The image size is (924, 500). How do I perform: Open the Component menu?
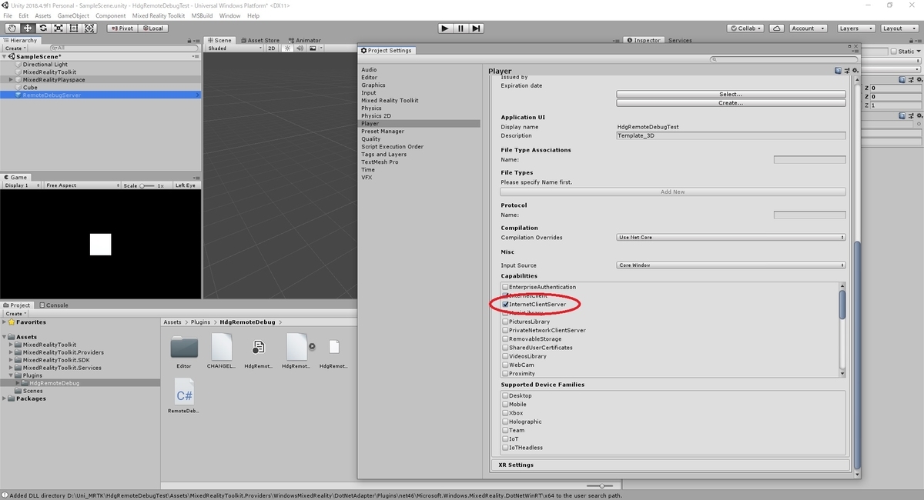click(x=111, y=15)
